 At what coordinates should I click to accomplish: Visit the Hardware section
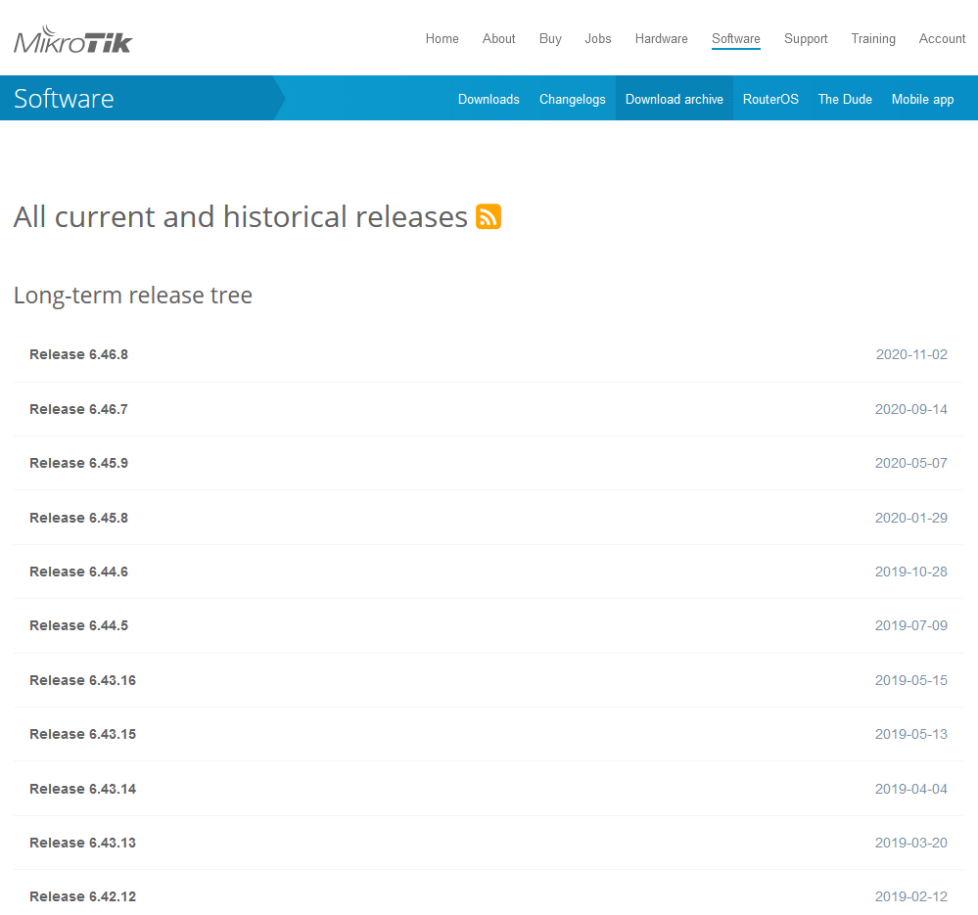661,39
